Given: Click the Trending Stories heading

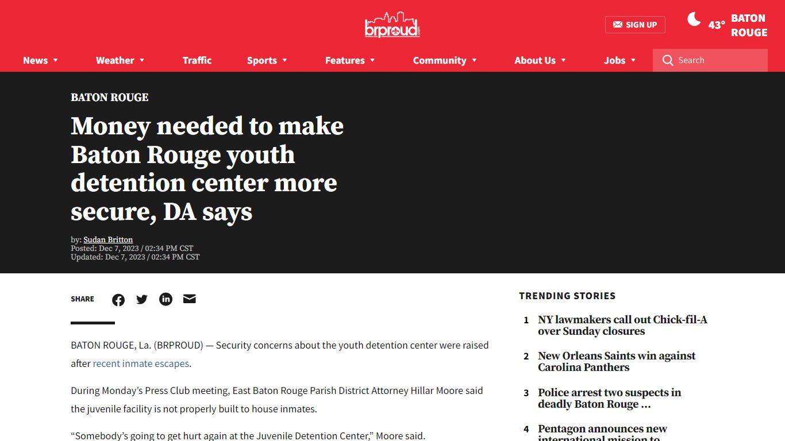Looking at the screenshot, I should coord(567,296).
